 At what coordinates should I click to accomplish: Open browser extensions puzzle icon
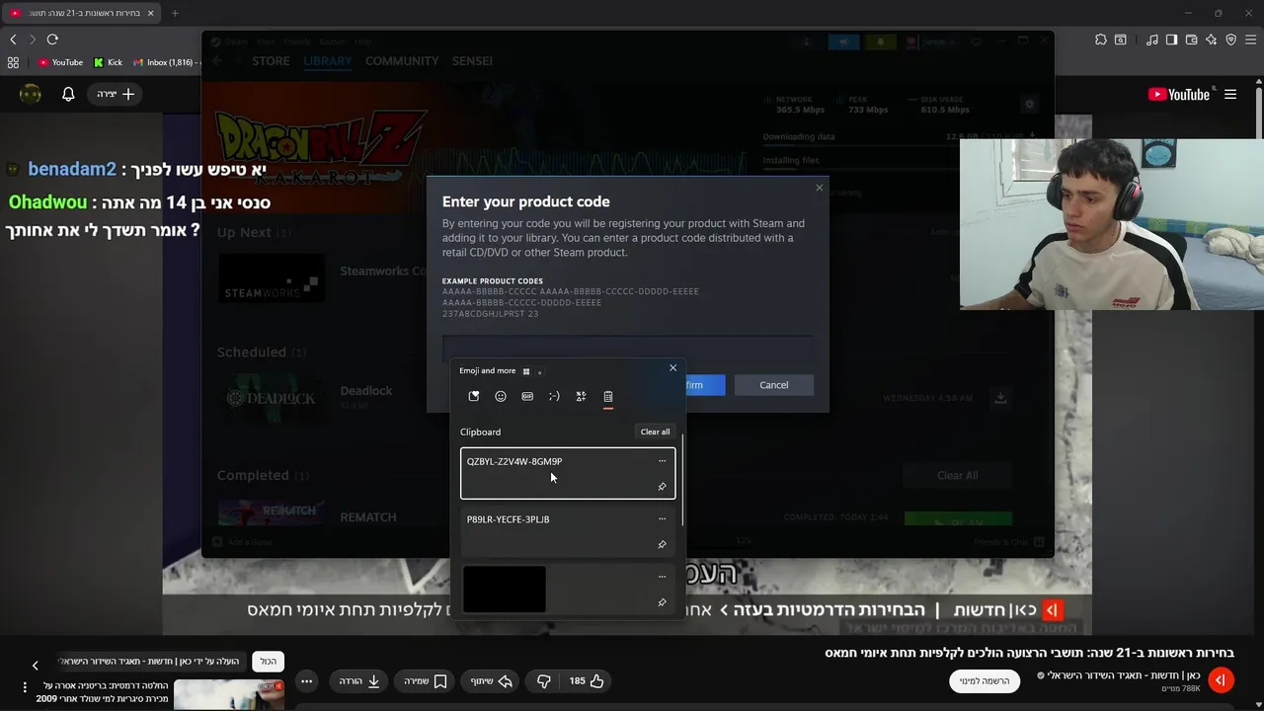(1101, 39)
